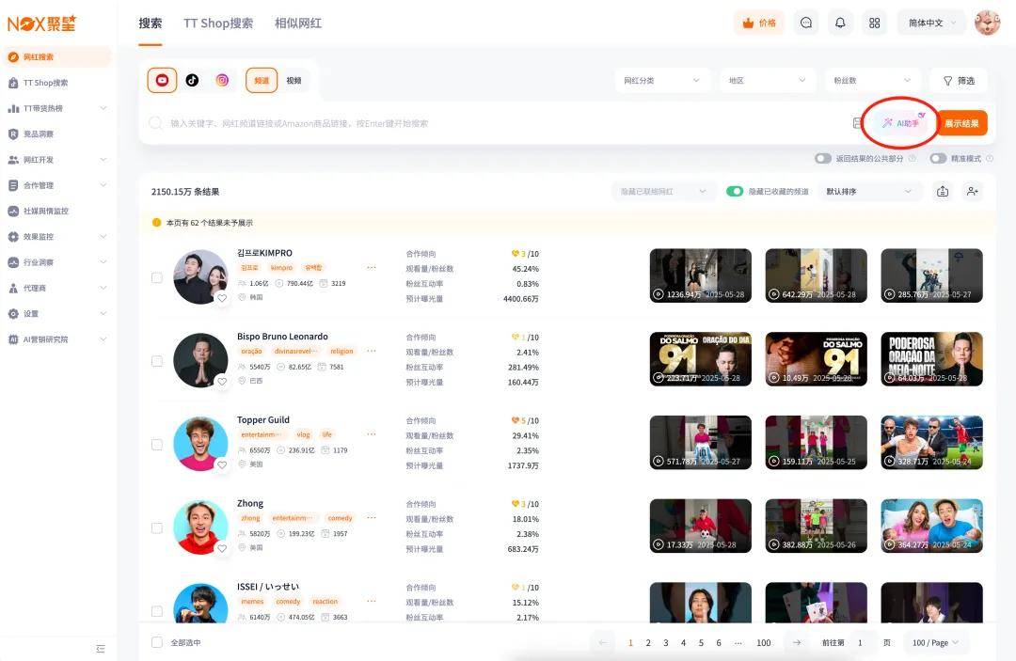Favorite 김프로KIMPRO with the heart icon
Image resolution: width=1016 pixels, height=661 pixels.
[222, 298]
